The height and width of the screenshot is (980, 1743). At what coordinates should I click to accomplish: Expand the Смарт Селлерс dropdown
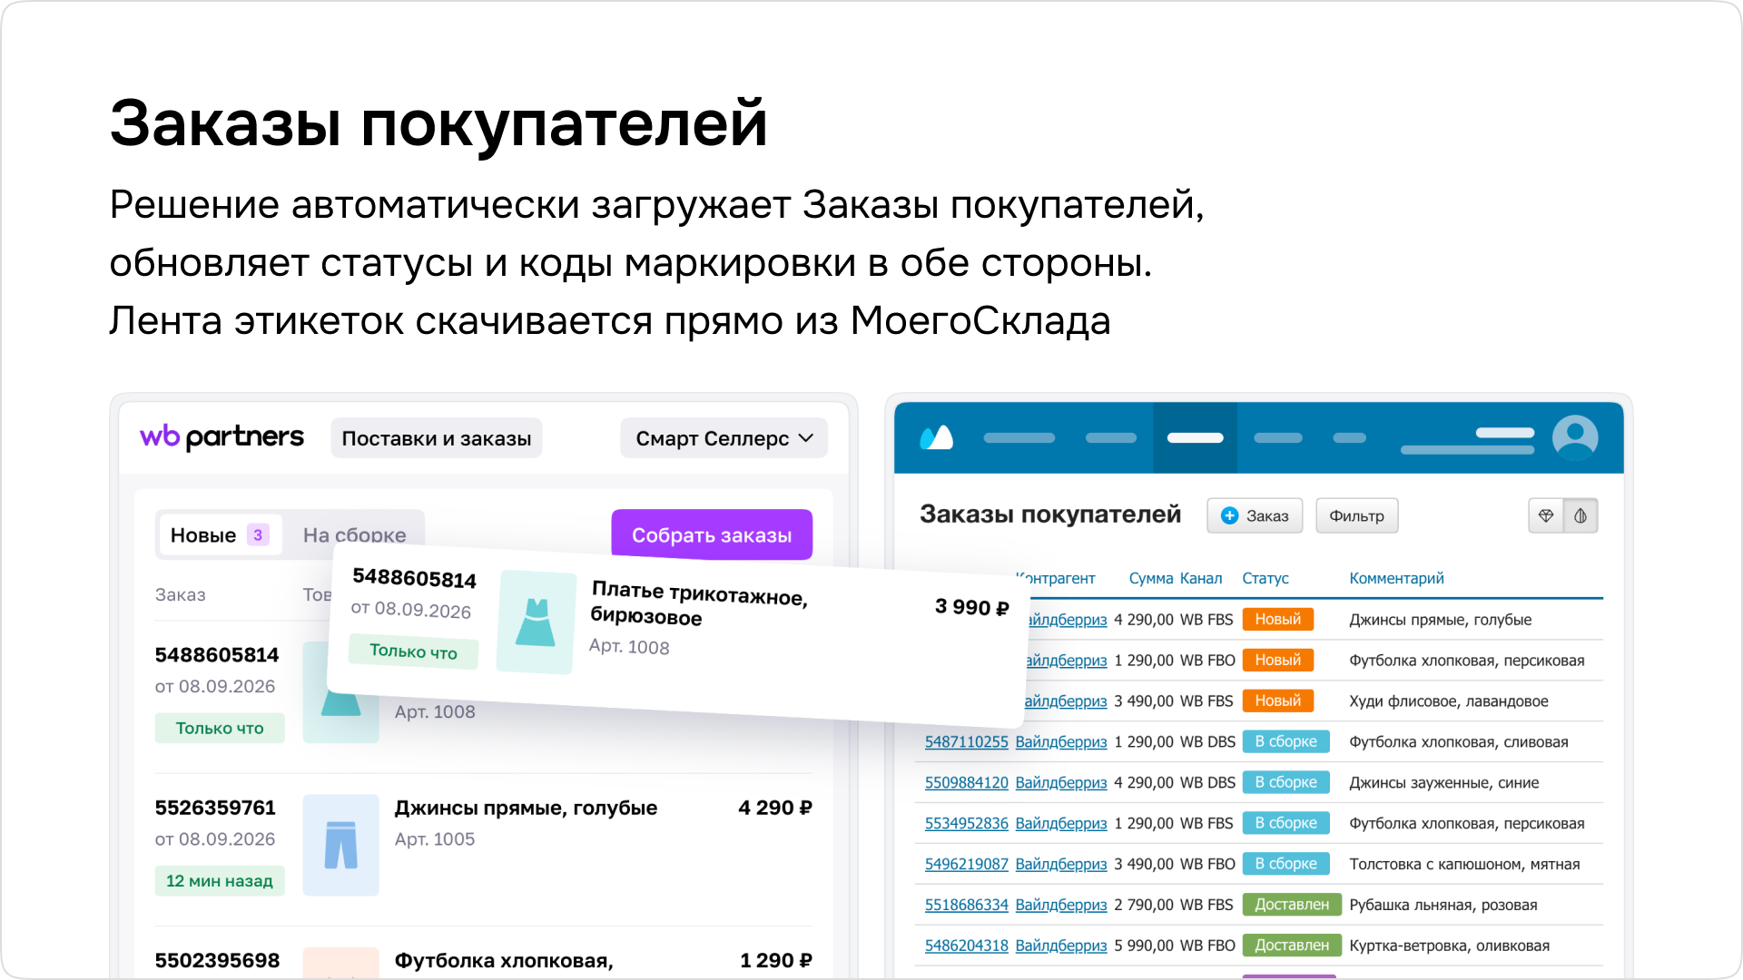(724, 438)
